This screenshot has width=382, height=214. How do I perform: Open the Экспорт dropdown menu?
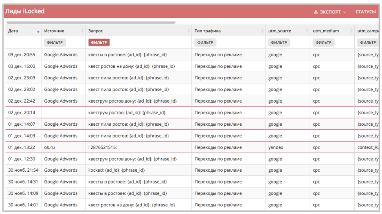[x=329, y=12]
